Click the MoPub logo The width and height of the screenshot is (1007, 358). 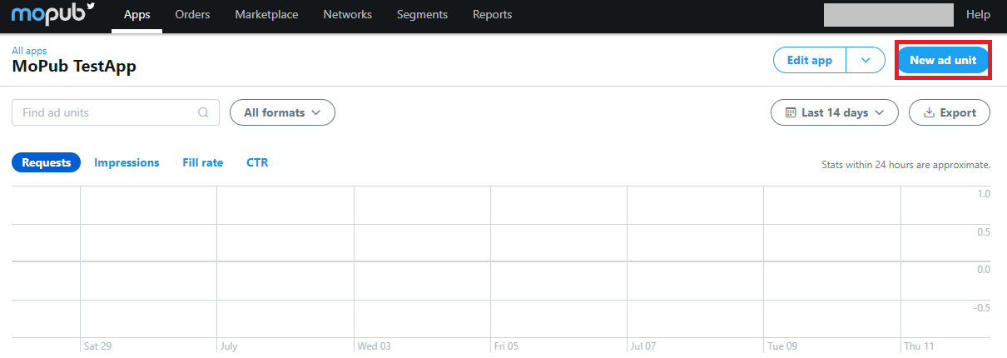click(x=53, y=14)
